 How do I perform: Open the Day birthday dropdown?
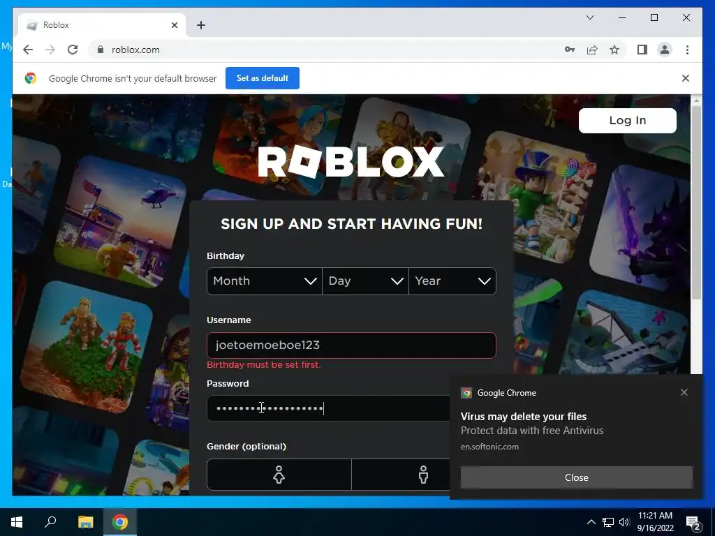click(x=365, y=281)
